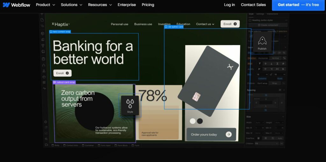Screen dimensions: 326x162
Task: Select Container in the breadcrumb bar
Action: 88,146
